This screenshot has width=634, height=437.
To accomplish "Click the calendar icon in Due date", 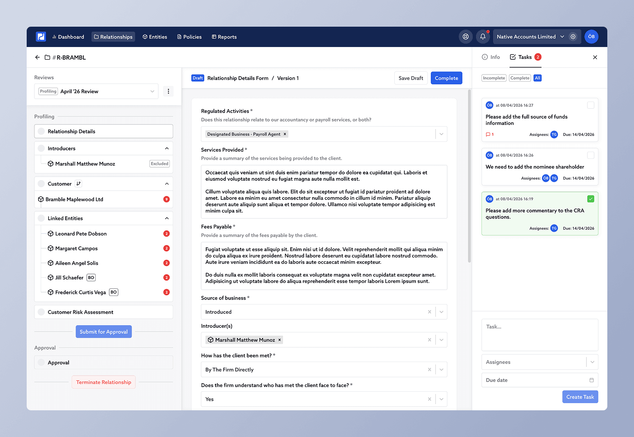I will [x=592, y=380].
